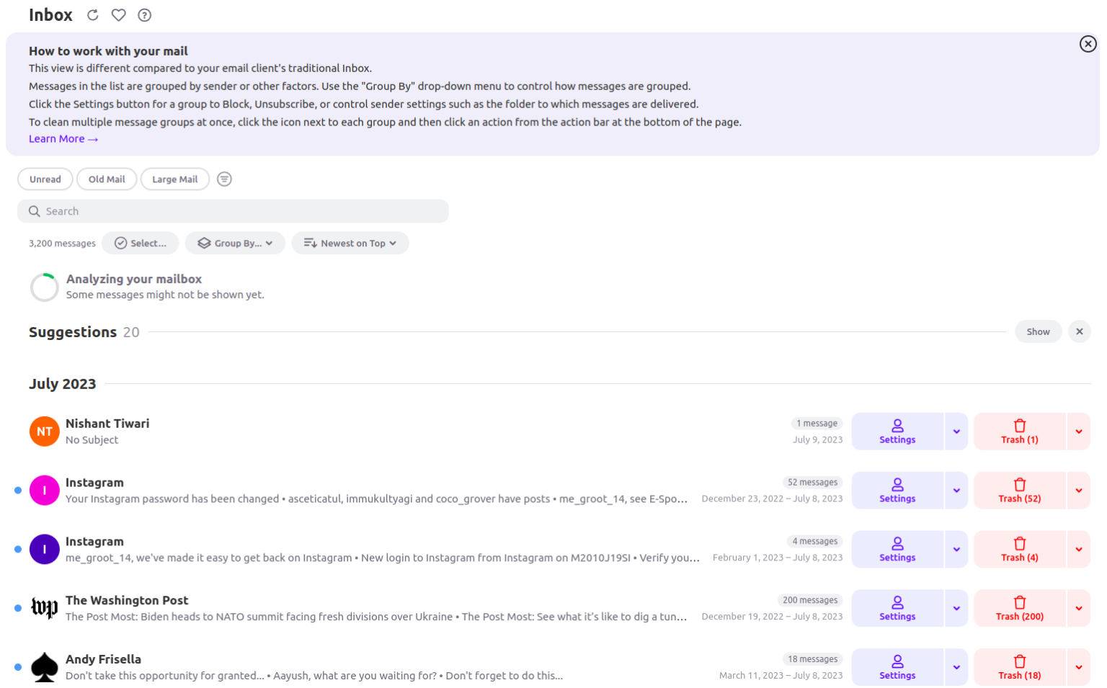1107x688 pixels.
Task: Trash 18 Andy Frisella messages
Action: coord(1020,667)
